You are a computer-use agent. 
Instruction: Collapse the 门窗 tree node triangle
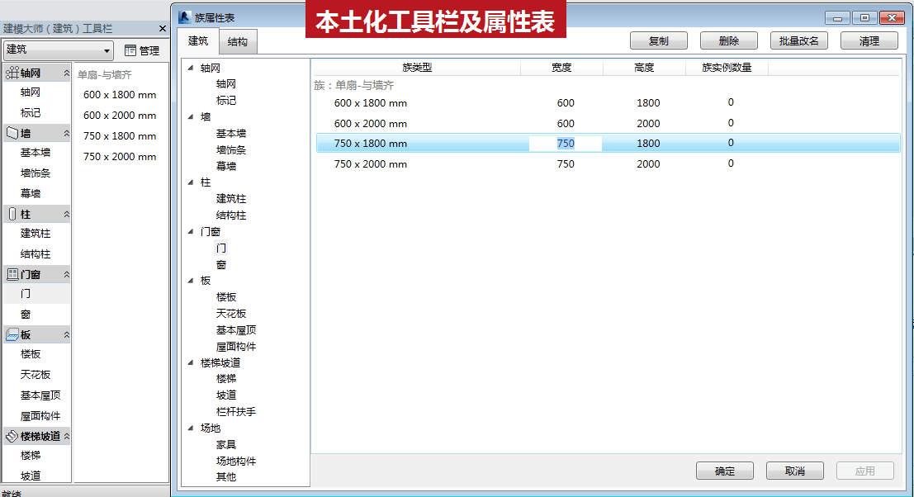[x=191, y=231]
